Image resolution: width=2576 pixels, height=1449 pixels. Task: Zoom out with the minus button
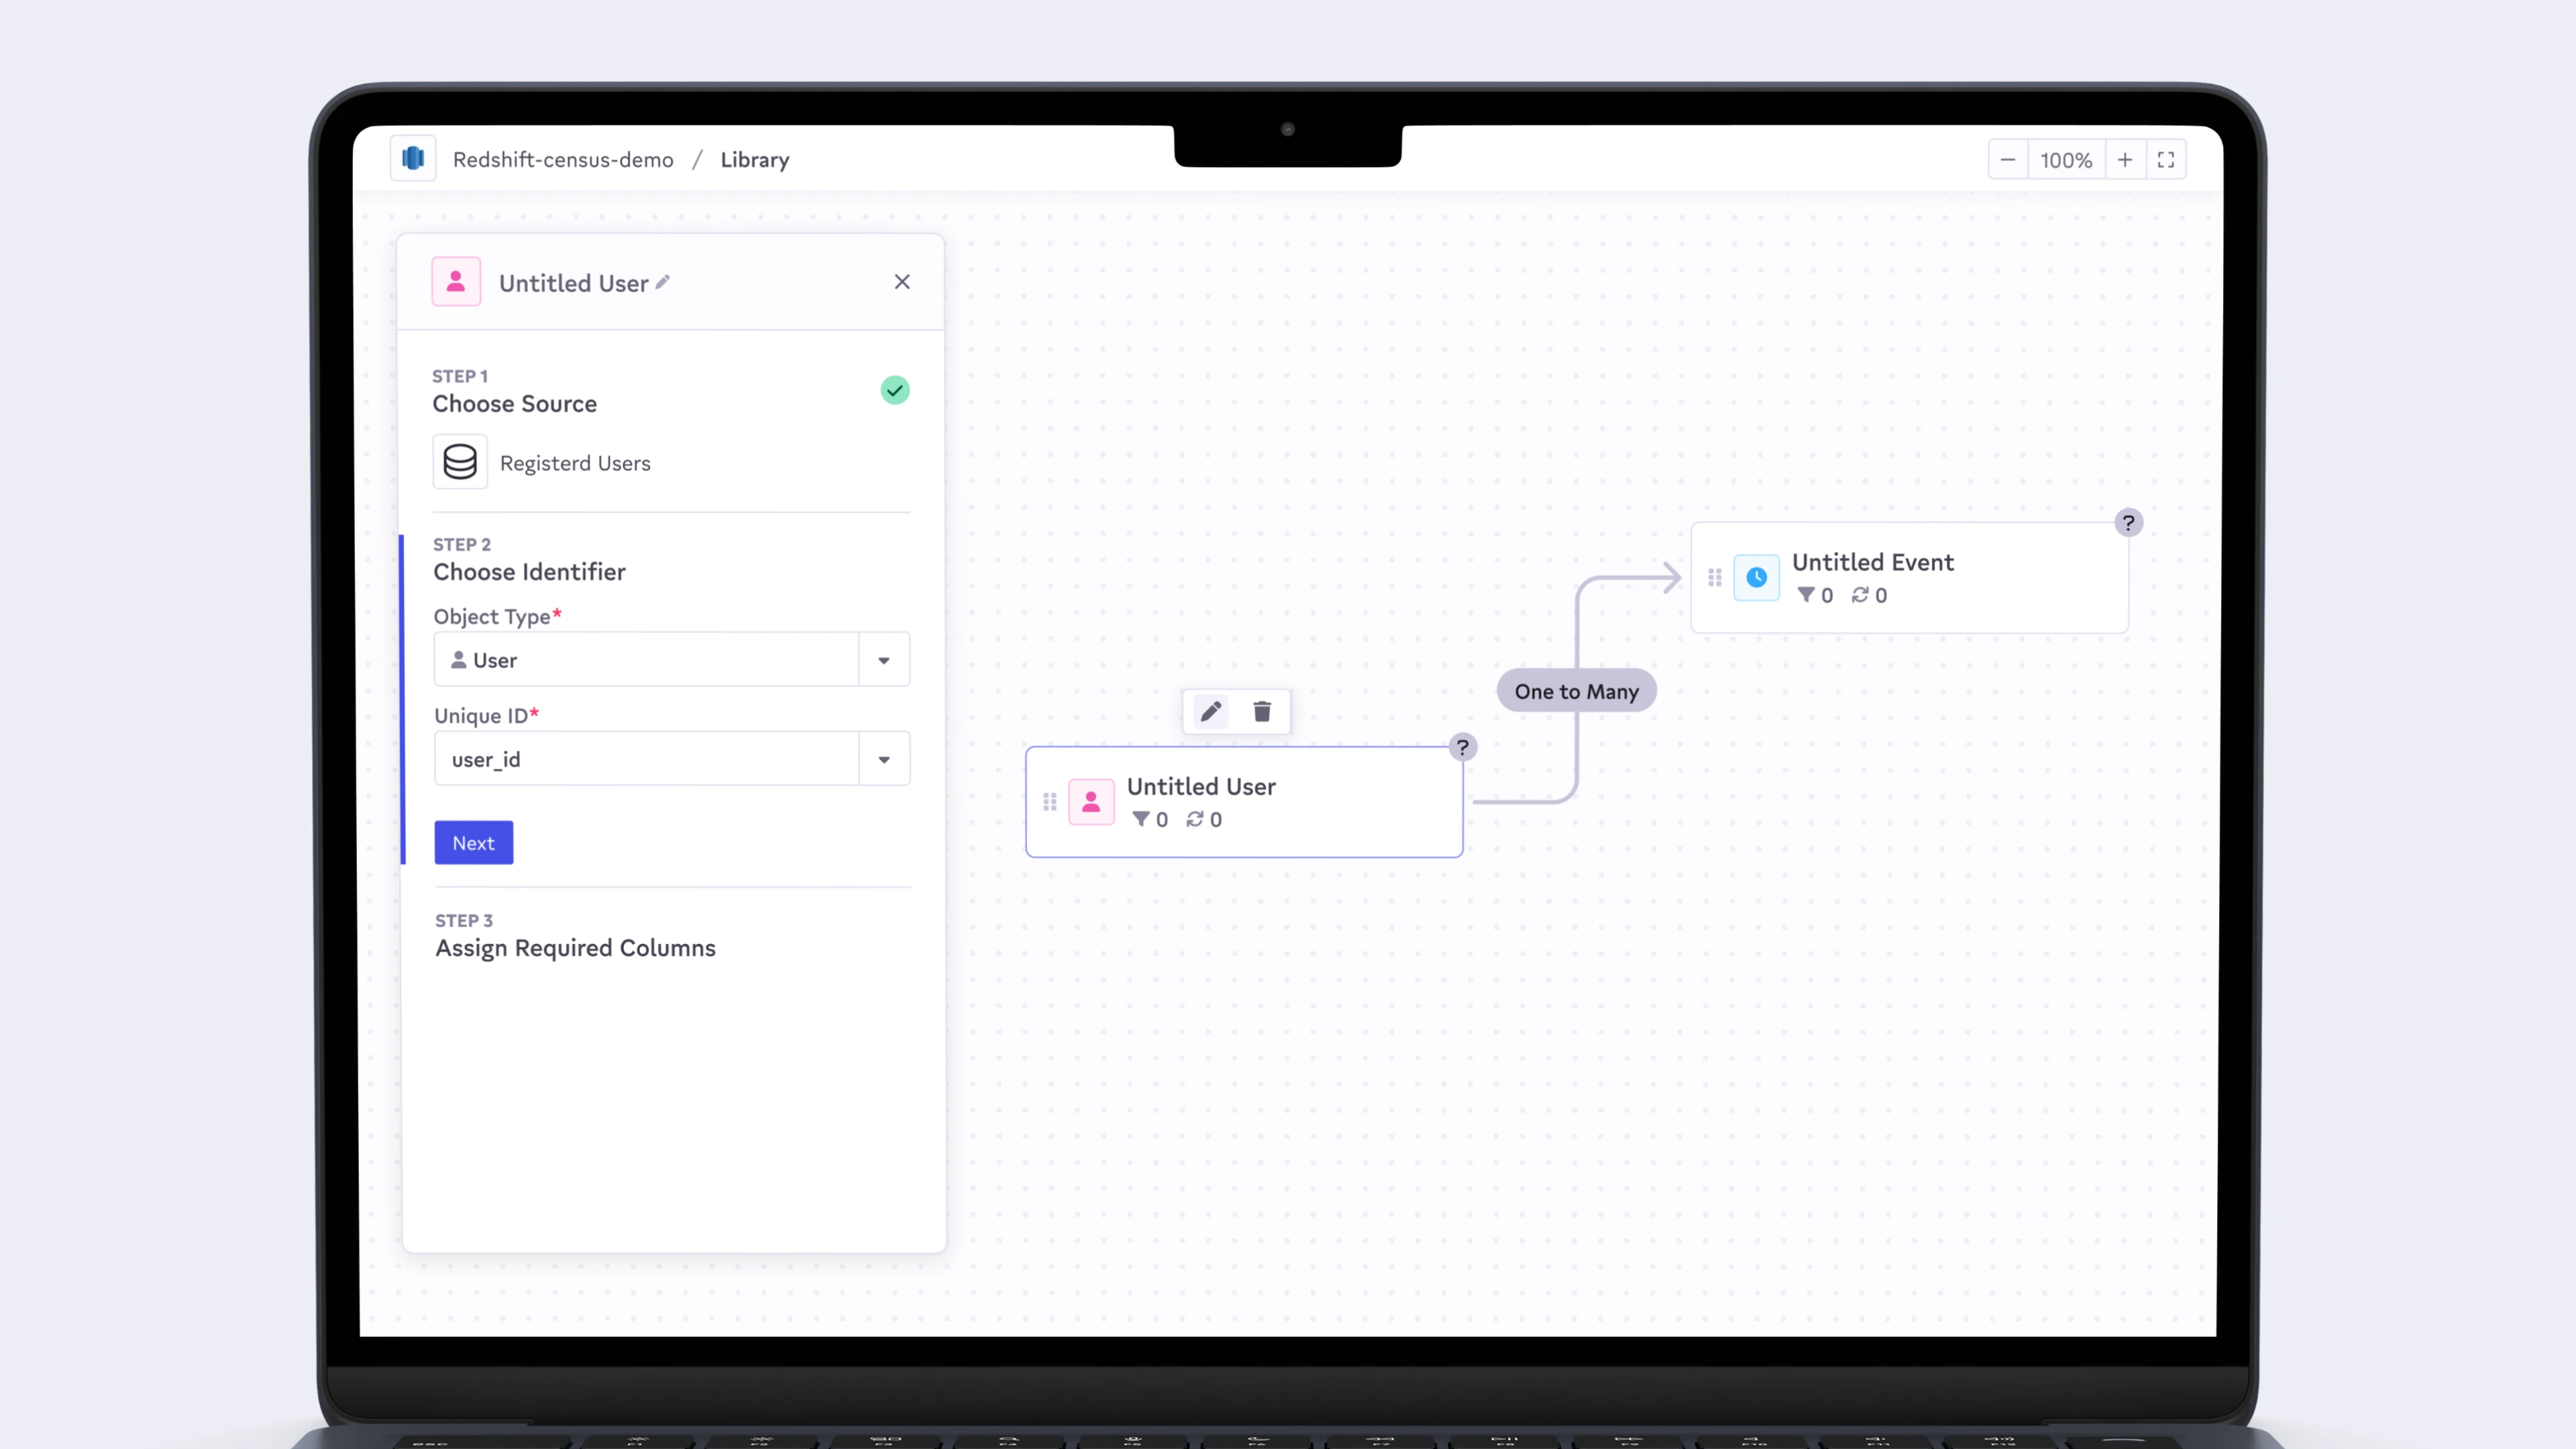(2007, 160)
